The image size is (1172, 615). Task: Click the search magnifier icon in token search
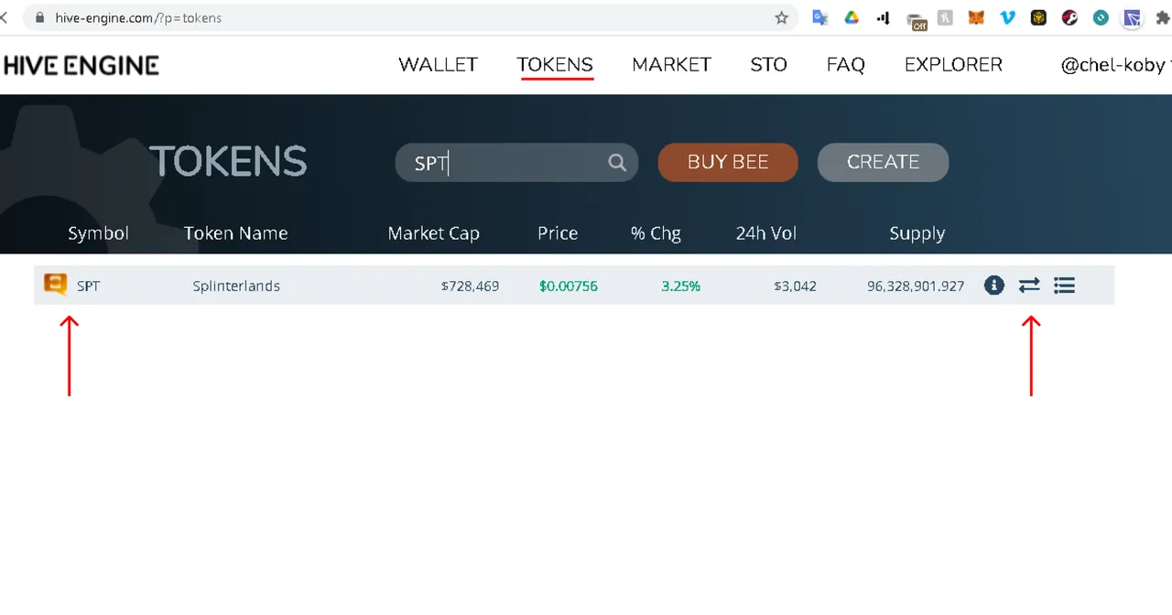[617, 162]
